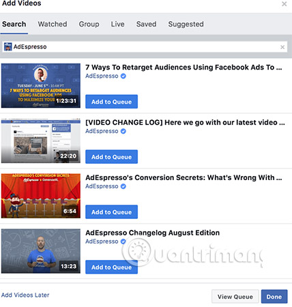
Task: Click verified badge under VIDEO CHANGE LOG title
Action: tap(123, 131)
